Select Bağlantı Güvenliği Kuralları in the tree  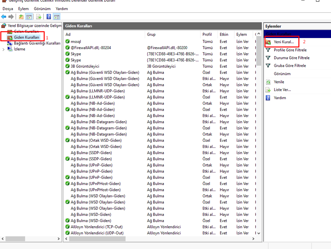[x=37, y=43]
